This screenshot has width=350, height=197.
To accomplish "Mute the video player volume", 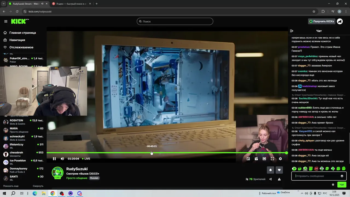I will [x=62, y=159].
